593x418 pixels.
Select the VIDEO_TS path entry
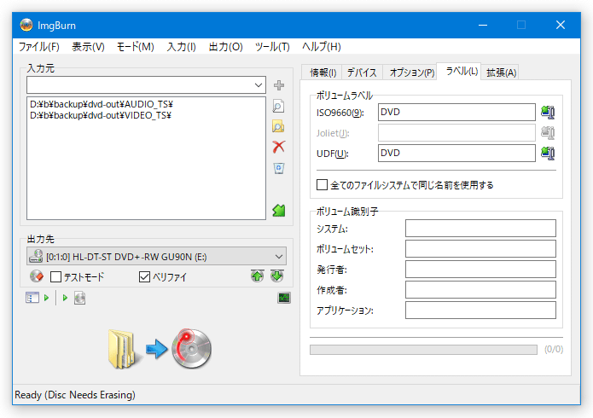(101, 115)
